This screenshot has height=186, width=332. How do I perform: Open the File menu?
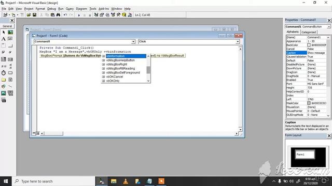(x=4, y=9)
